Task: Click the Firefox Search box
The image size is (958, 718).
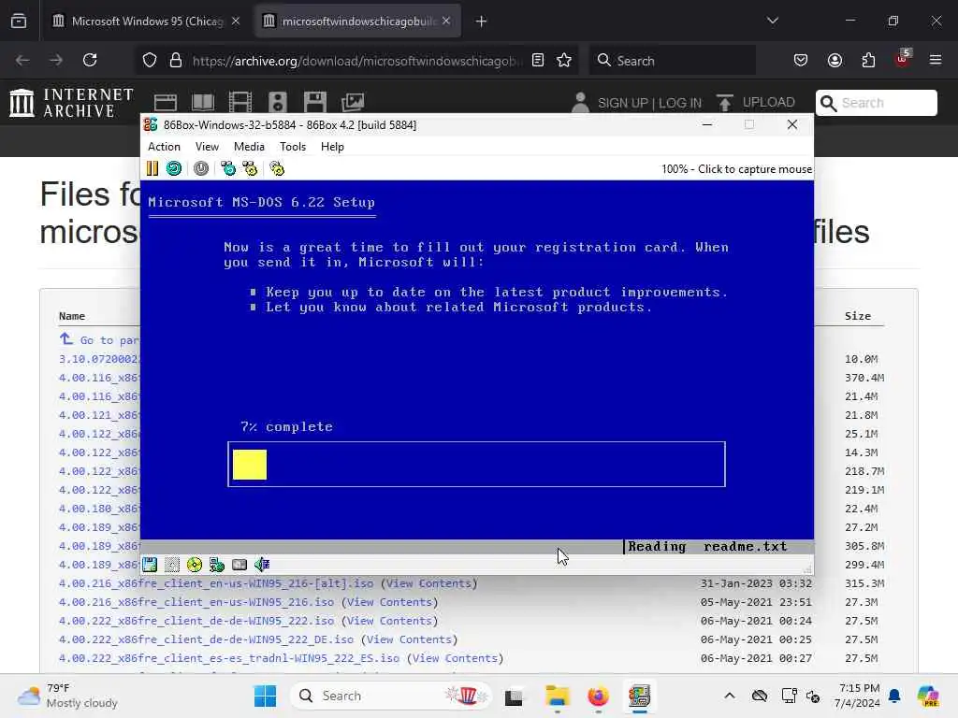Action: pyautogui.click(x=672, y=61)
